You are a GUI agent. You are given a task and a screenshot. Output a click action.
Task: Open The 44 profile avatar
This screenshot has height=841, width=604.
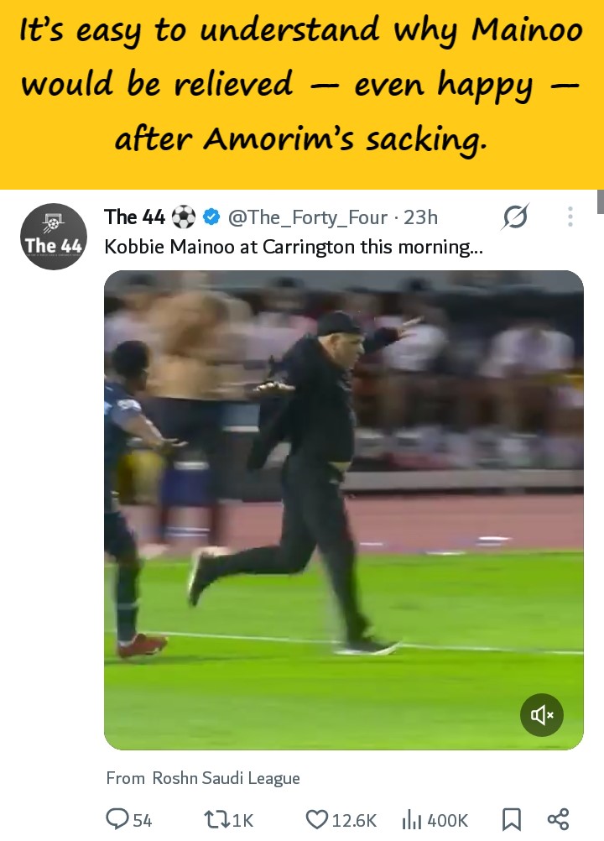tap(54, 237)
